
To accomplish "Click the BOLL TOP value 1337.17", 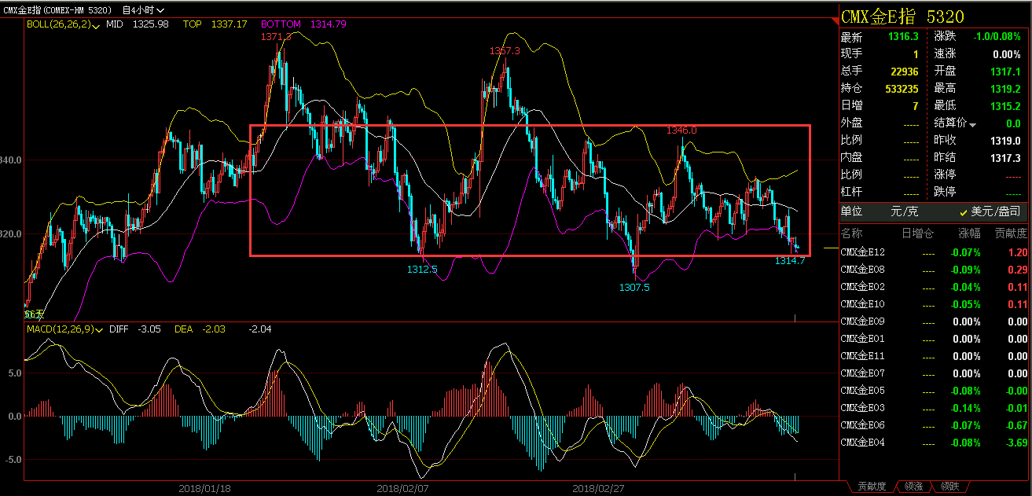I will [230, 24].
